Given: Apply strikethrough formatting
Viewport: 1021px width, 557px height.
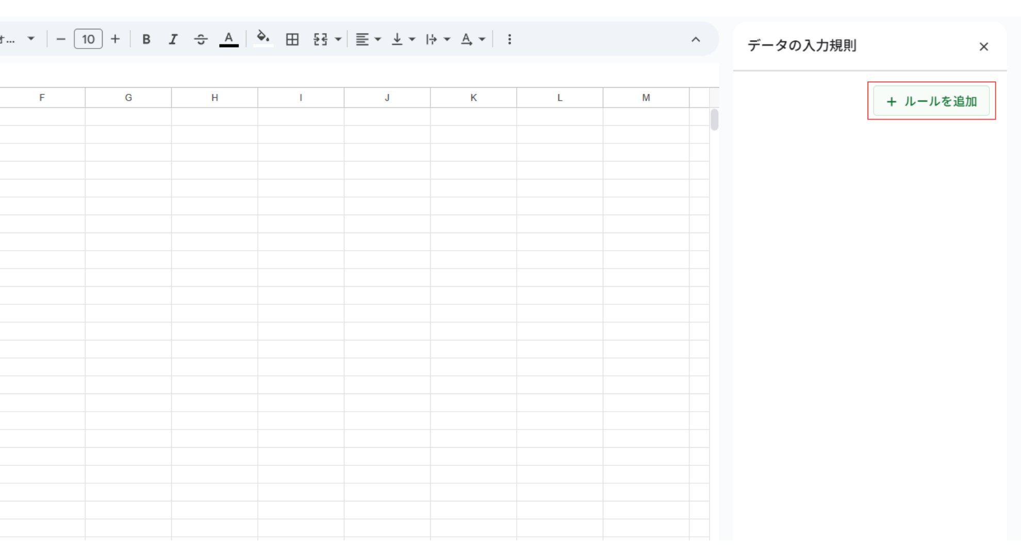Looking at the screenshot, I should [x=201, y=39].
